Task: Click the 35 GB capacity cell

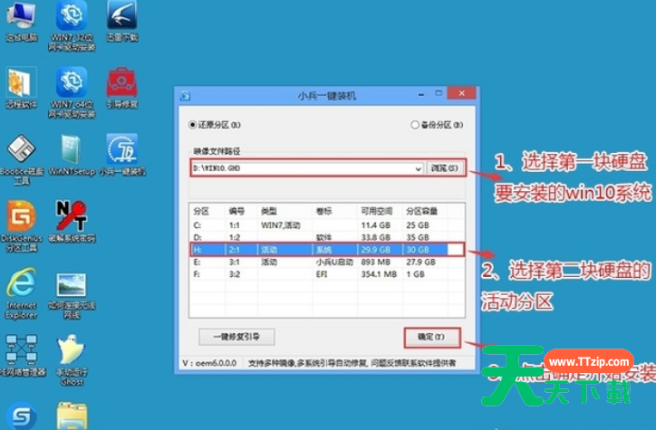Action: tap(418, 237)
